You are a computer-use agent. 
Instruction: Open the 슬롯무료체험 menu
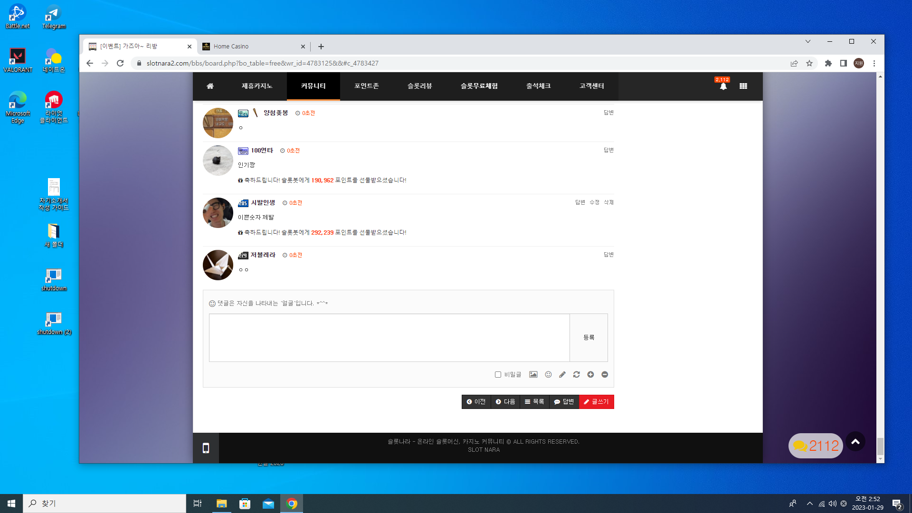click(479, 86)
